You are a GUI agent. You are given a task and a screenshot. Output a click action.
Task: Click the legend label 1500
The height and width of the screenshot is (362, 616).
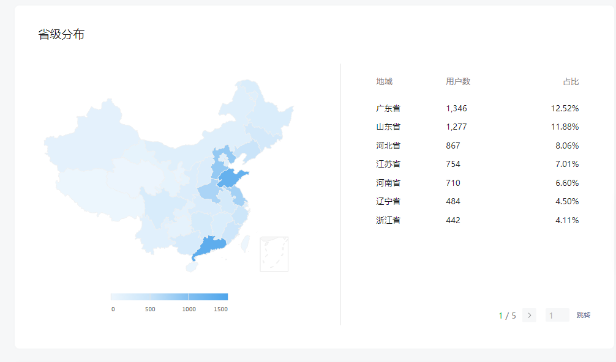221,309
